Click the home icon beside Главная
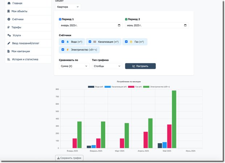225x163 pixels. (9, 3)
